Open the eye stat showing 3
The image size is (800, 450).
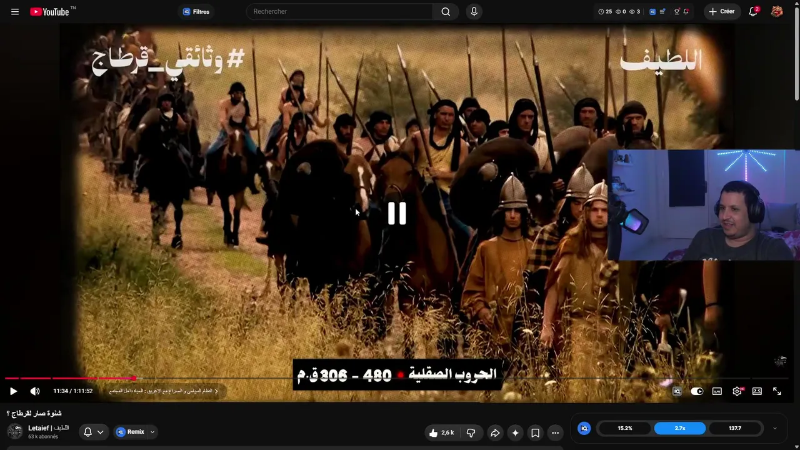pyautogui.click(x=634, y=12)
